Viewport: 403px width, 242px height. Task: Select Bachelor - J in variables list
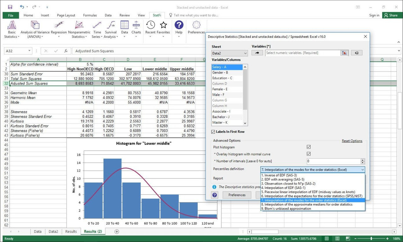227,117
